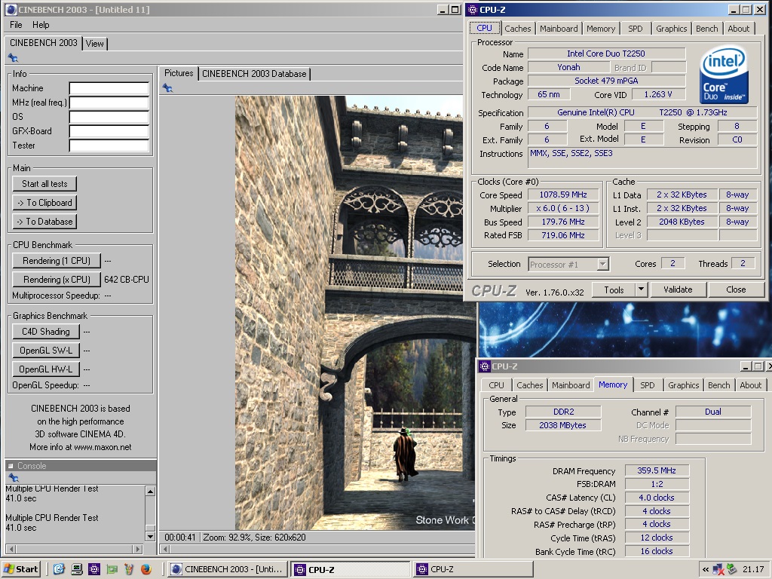Select the Pictures tab
The image size is (772, 579).
(x=179, y=73)
